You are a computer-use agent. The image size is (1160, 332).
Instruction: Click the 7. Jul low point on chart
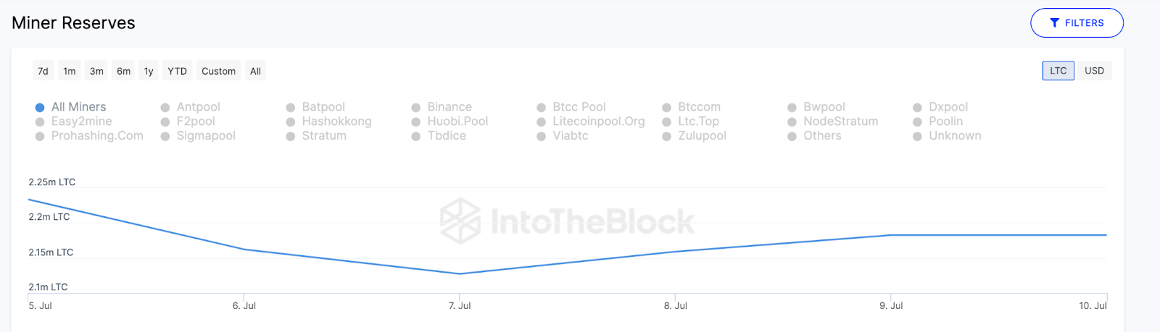pos(460,273)
